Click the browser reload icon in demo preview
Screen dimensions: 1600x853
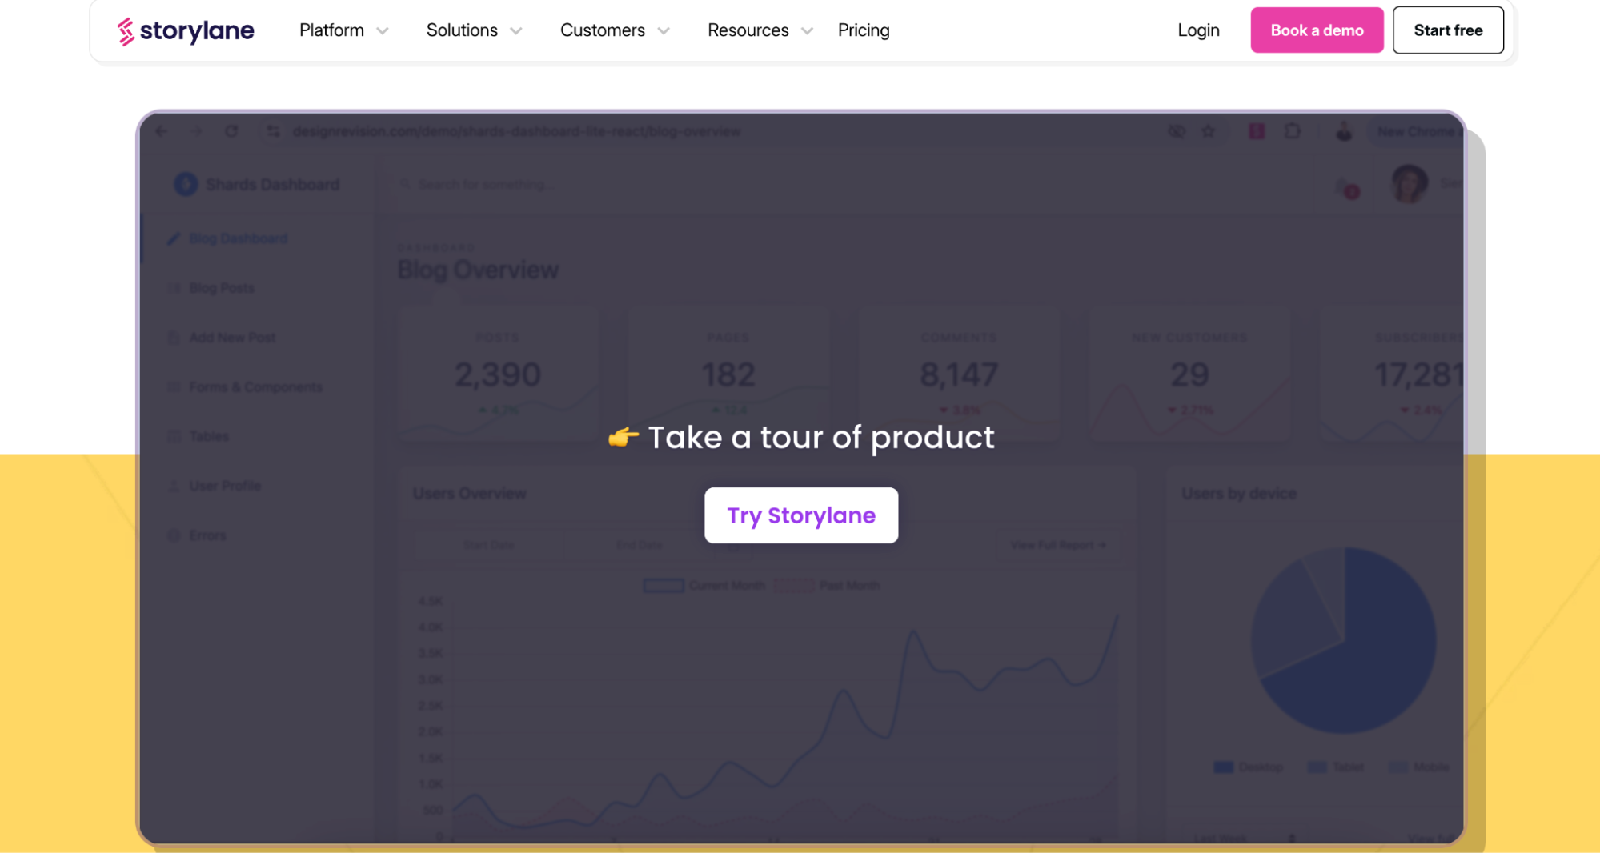coord(231,131)
